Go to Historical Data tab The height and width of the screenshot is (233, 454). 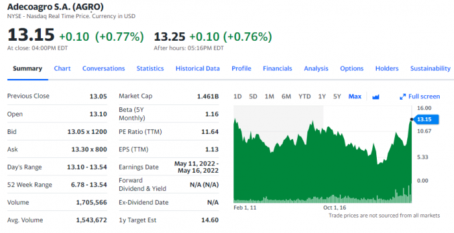pos(197,69)
